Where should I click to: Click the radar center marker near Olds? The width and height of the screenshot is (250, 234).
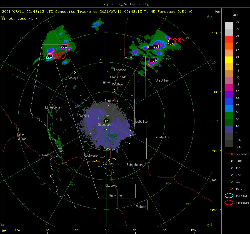pyautogui.click(x=106, y=121)
